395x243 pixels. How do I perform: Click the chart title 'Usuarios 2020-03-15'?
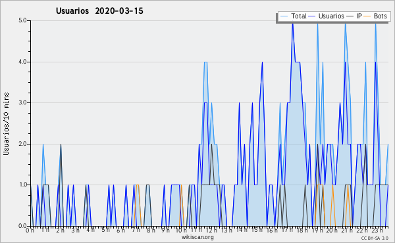pyautogui.click(x=99, y=11)
